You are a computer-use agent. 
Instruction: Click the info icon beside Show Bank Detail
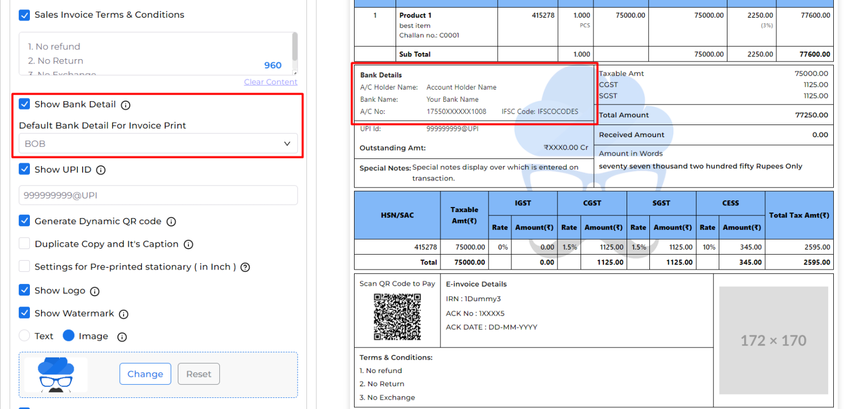125,104
